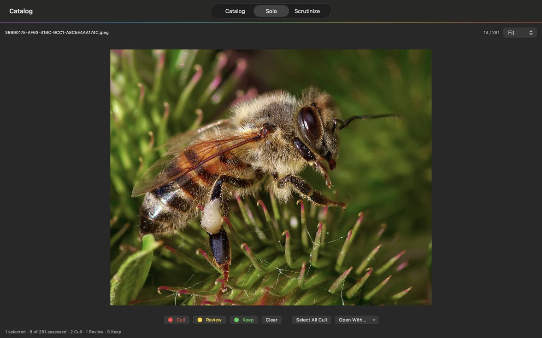Click the Fit zoom stepper arrows
542x338 pixels.
531,32
